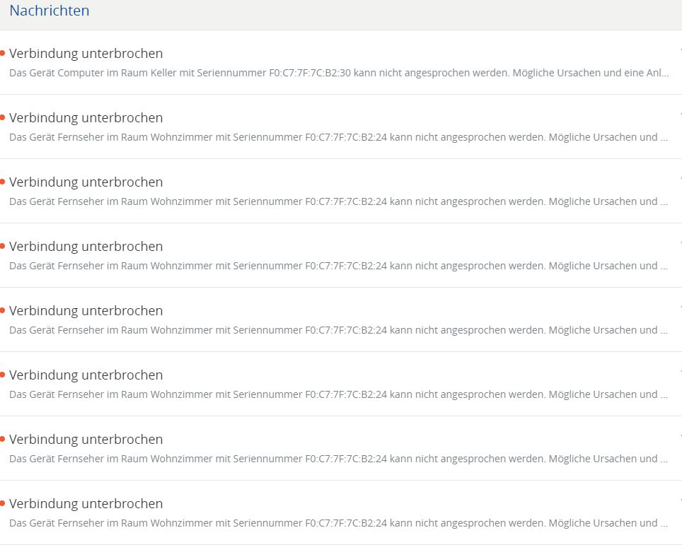Viewport: 682px width, 552px height.
Task: Click the orange dot of the second message
Action: pyautogui.click(x=3, y=118)
